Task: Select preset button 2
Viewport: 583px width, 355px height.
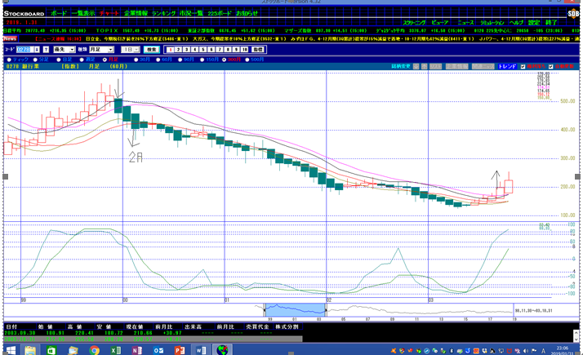Action: click(x=179, y=50)
